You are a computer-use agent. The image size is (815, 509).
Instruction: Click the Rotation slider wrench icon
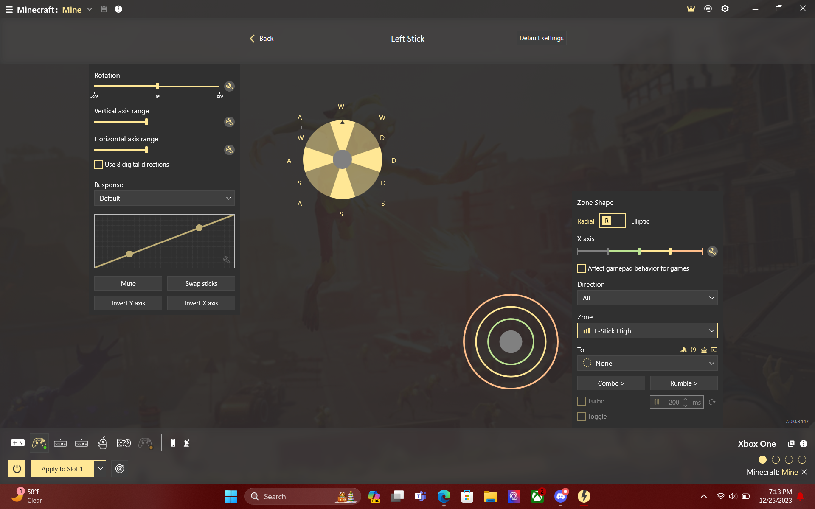click(x=229, y=86)
